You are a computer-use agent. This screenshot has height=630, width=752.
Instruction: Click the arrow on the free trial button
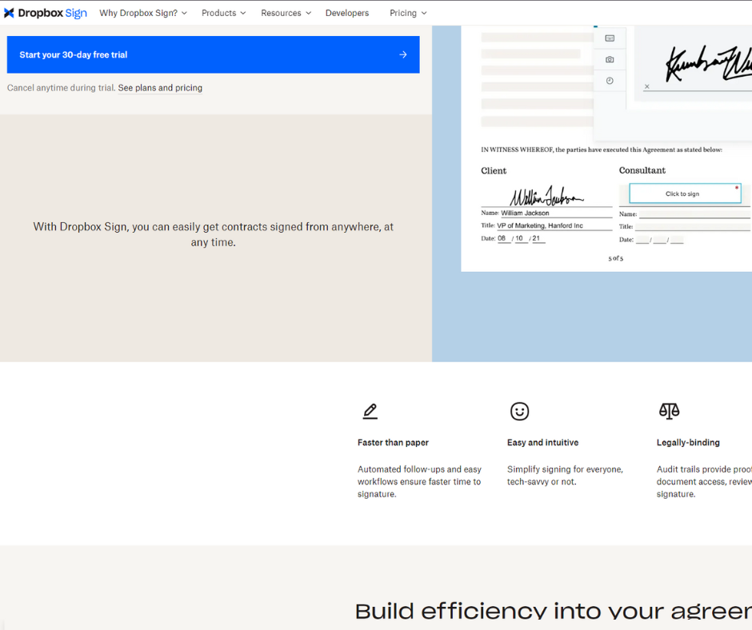coord(403,54)
